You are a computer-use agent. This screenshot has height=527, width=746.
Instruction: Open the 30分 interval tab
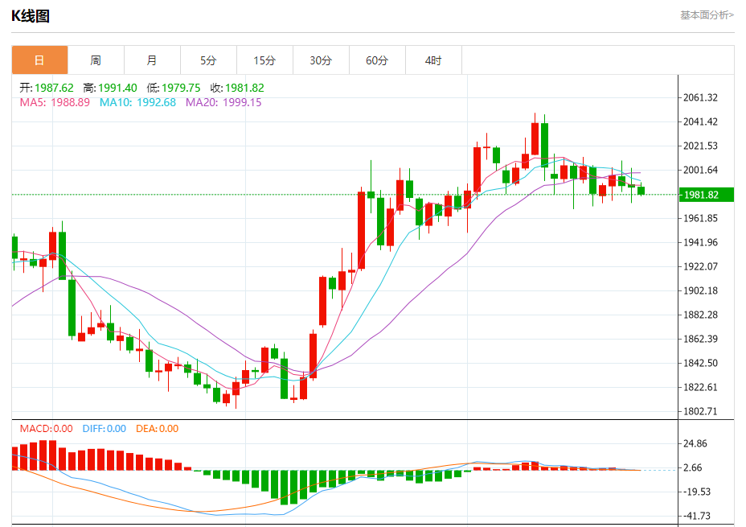[x=321, y=60]
